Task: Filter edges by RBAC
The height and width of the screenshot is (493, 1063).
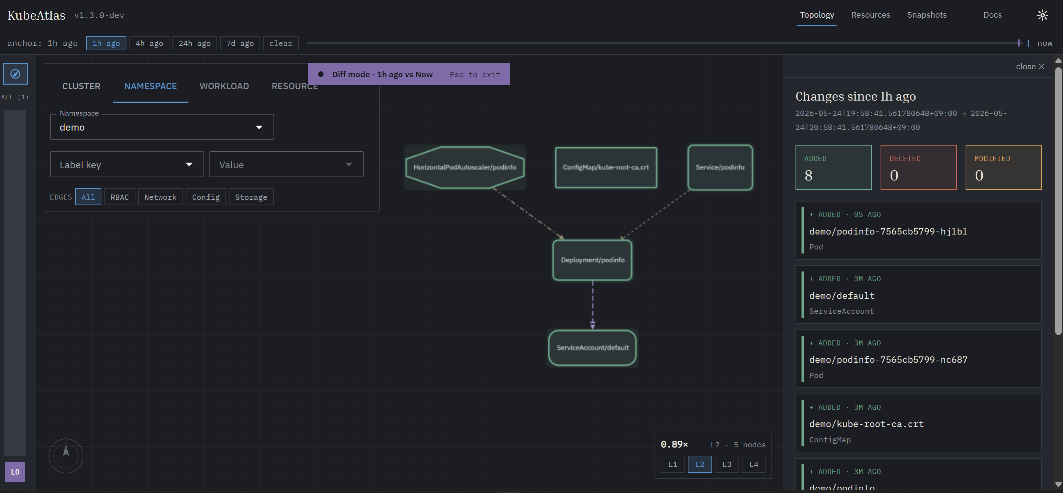Action: [x=120, y=197]
